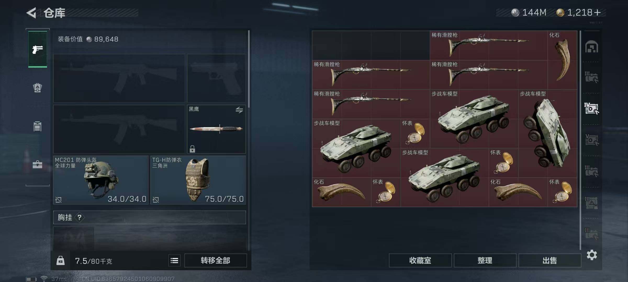Show 胸挂 help question mark

point(80,217)
